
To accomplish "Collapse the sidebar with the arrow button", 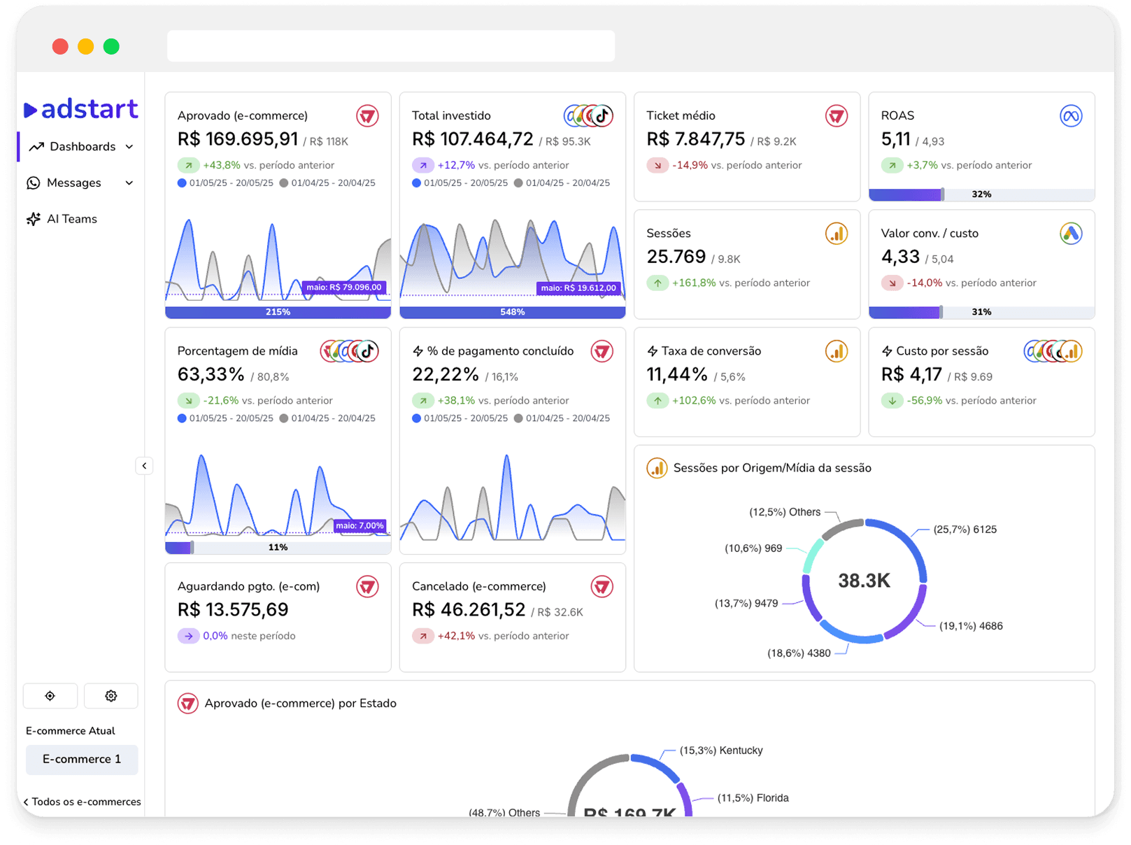I will [x=144, y=466].
